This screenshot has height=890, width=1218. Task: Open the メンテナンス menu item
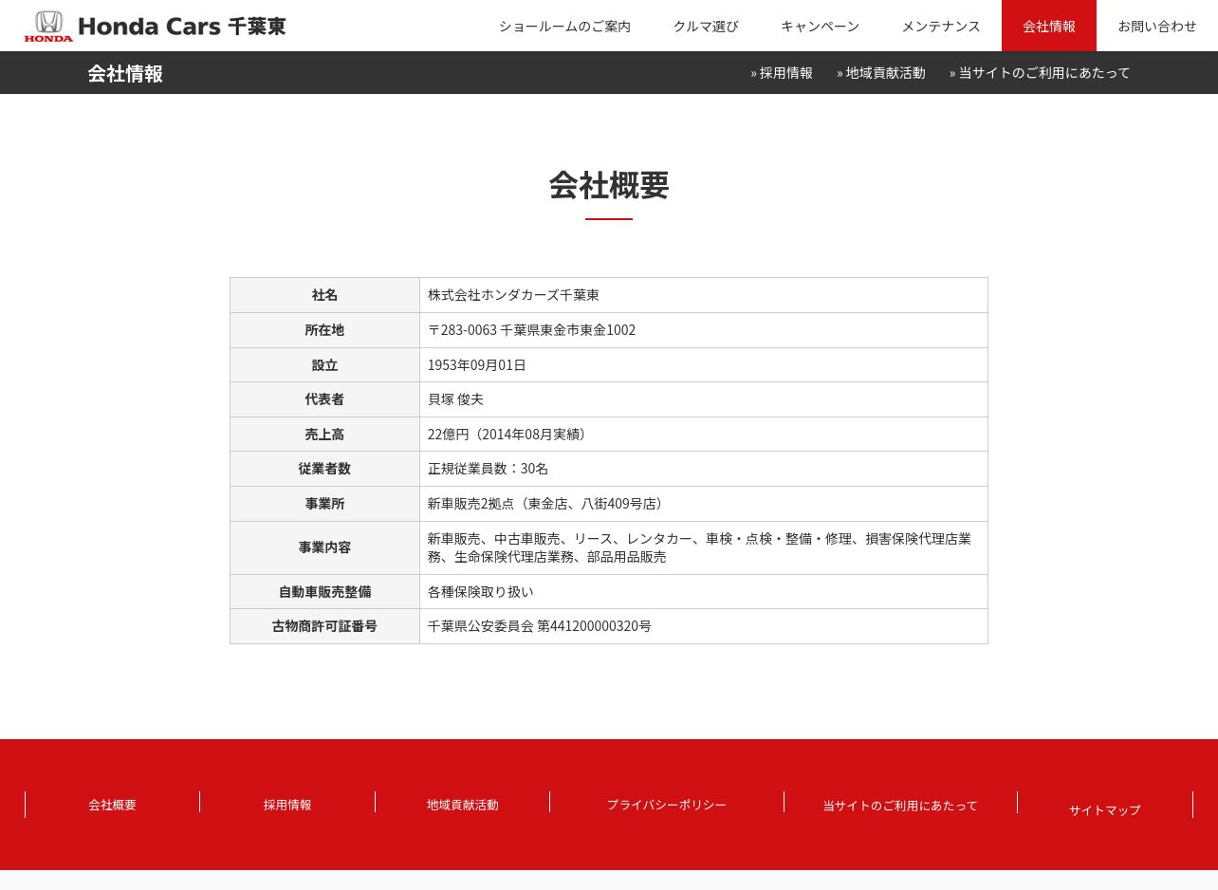coord(941,26)
